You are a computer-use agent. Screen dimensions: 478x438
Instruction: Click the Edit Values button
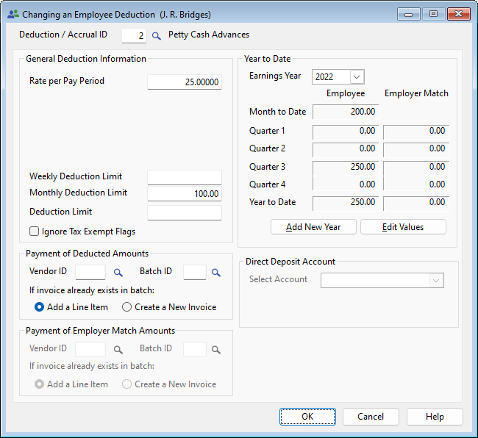[403, 227]
